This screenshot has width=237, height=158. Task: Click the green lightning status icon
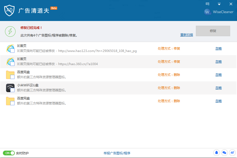10,31
